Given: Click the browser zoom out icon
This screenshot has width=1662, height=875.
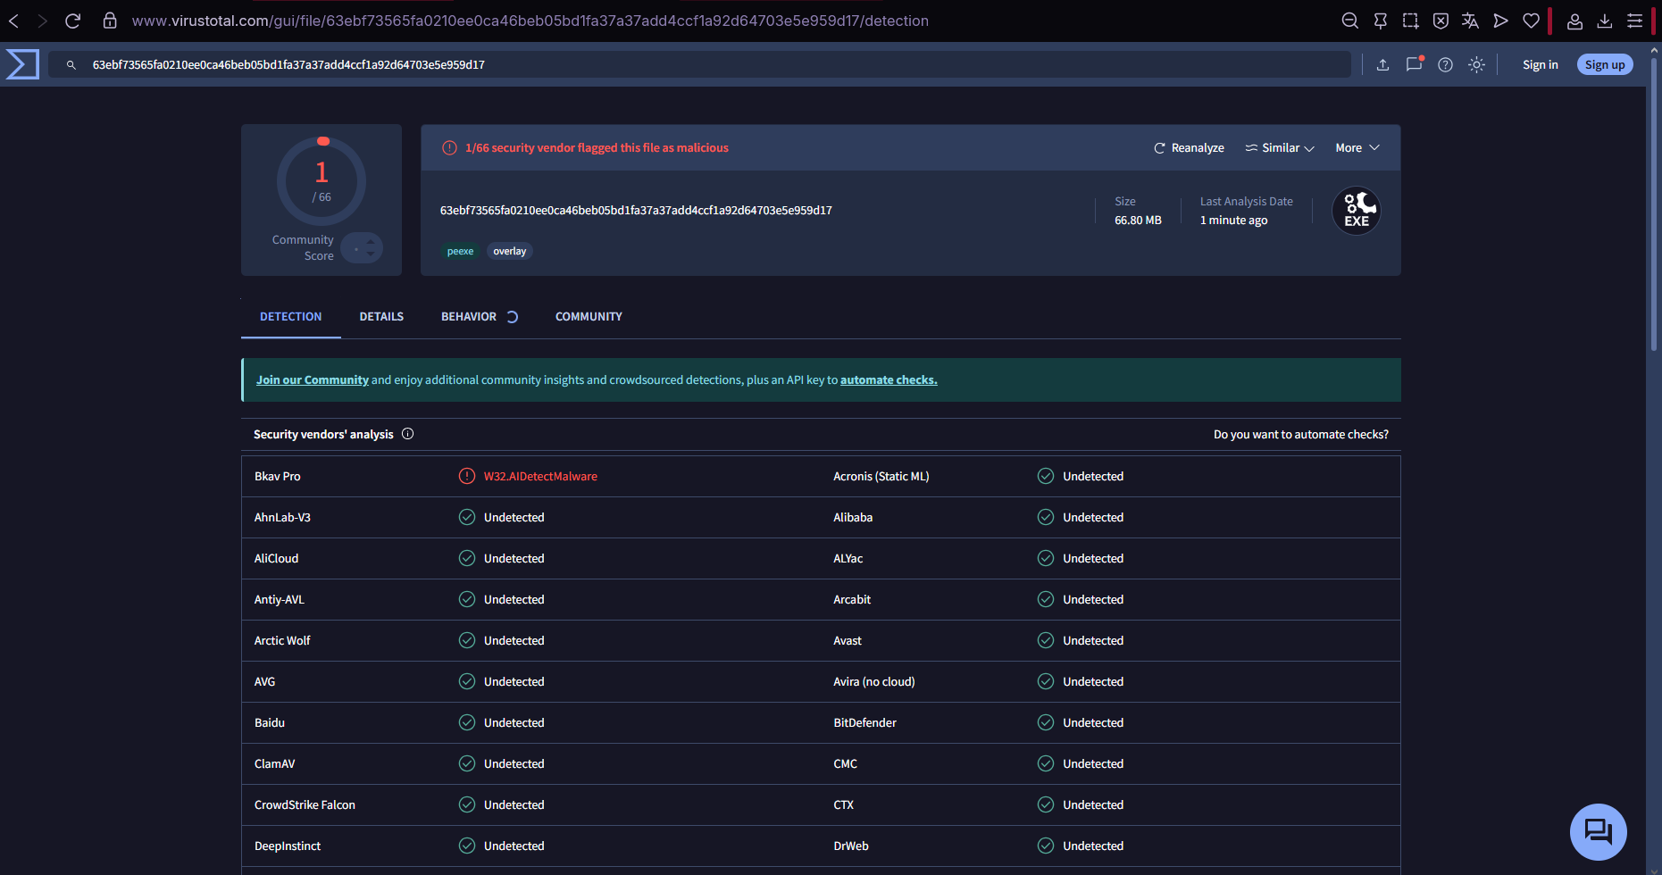Looking at the screenshot, I should [1350, 21].
